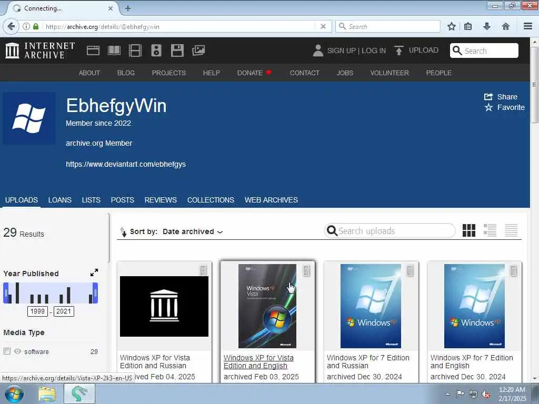
Task: Open the Internet Archive home logo
Action: tap(40, 50)
